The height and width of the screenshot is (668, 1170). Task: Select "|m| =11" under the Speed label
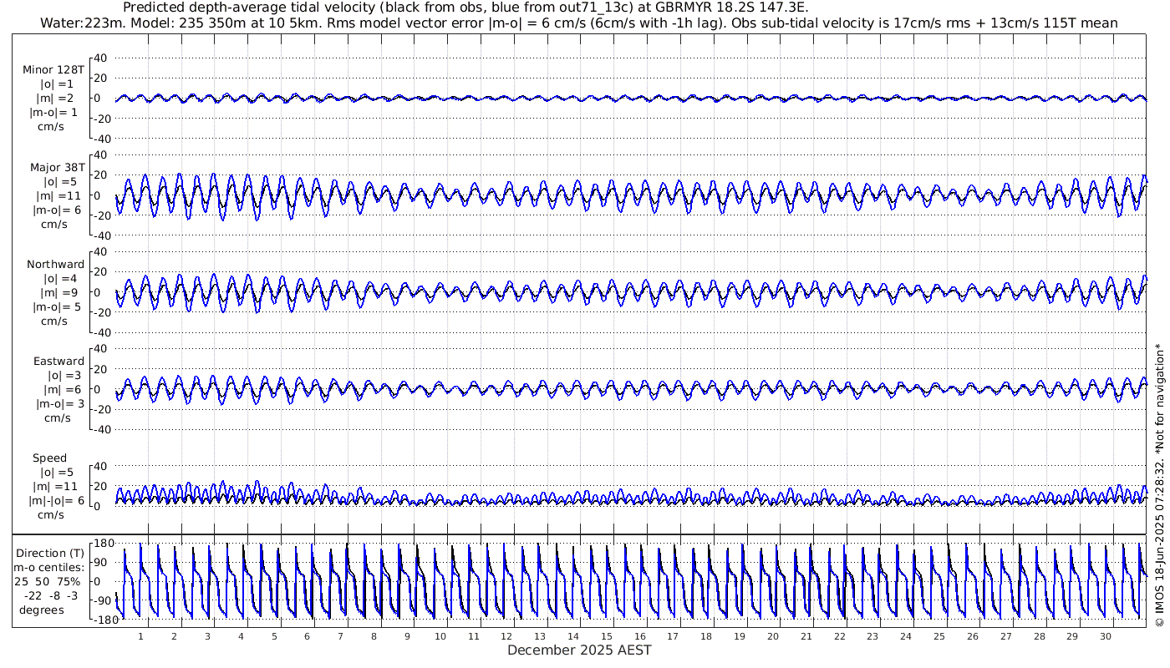click(57, 487)
